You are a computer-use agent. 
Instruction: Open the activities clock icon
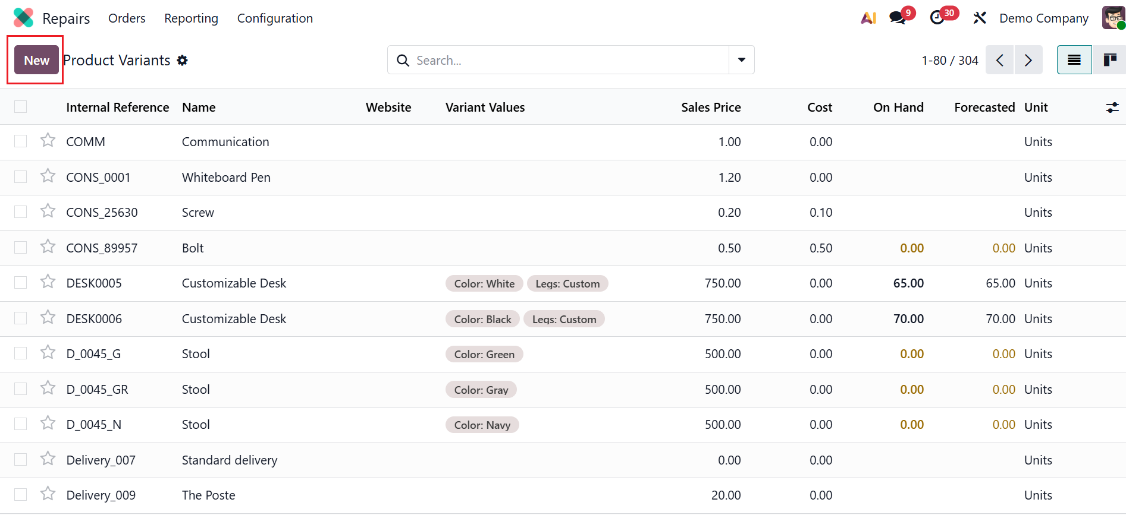(938, 18)
